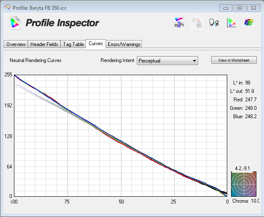Click the Profile Inspector logo icon
This screenshot has height=217, width=264.
click(x=15, y=23)
